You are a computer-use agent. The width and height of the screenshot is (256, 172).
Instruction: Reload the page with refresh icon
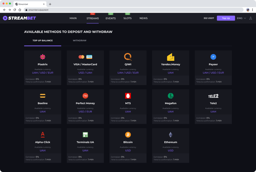15,10
